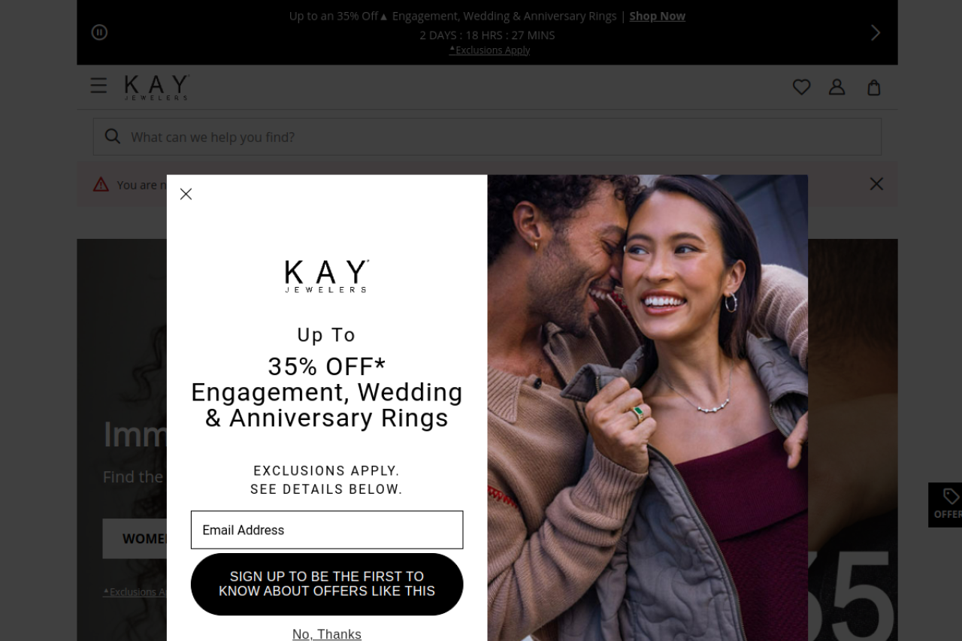This screenshot has width=962, height=641.
Task: Open the account profile icon
Action: (837, 87)
